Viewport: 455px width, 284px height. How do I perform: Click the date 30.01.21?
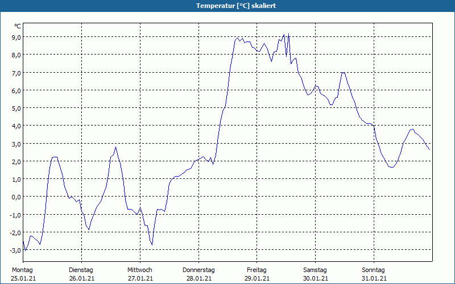click(x=316, y=278)
